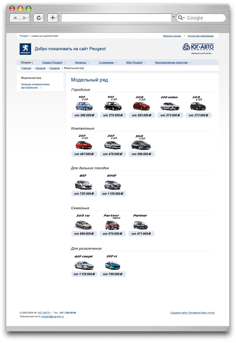Open the ЮГ-АВТО footer link
The width and height of the screenshot is (236, 343).
point(44,313)
